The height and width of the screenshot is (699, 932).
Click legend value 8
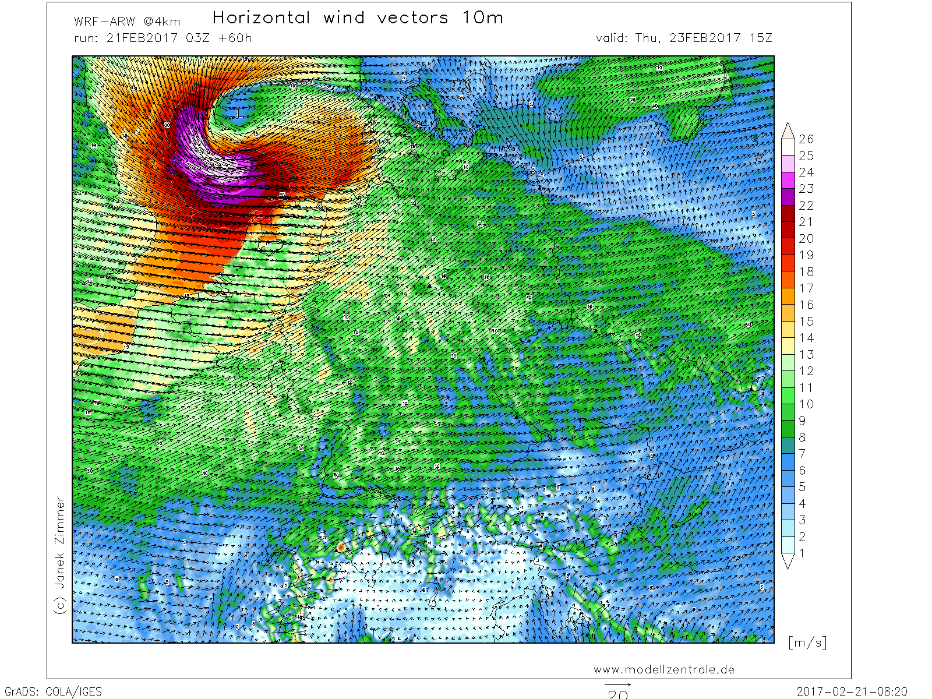(x=802, y=437)
